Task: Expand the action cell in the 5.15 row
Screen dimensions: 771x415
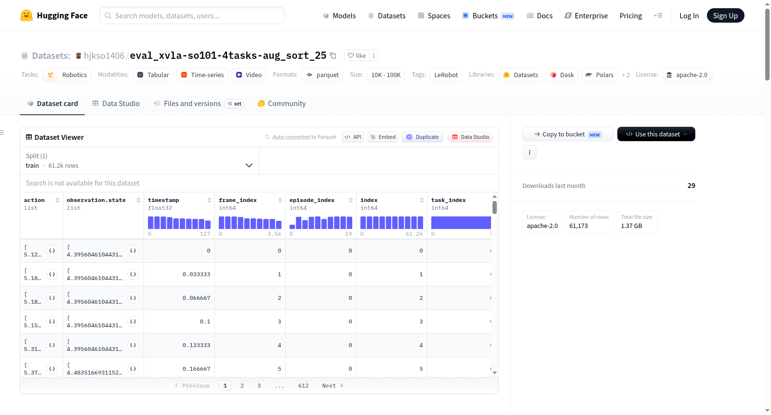Action: [52, 321]
